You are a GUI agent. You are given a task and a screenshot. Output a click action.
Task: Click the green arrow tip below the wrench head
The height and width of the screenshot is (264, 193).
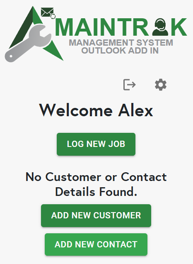[53, 50]
